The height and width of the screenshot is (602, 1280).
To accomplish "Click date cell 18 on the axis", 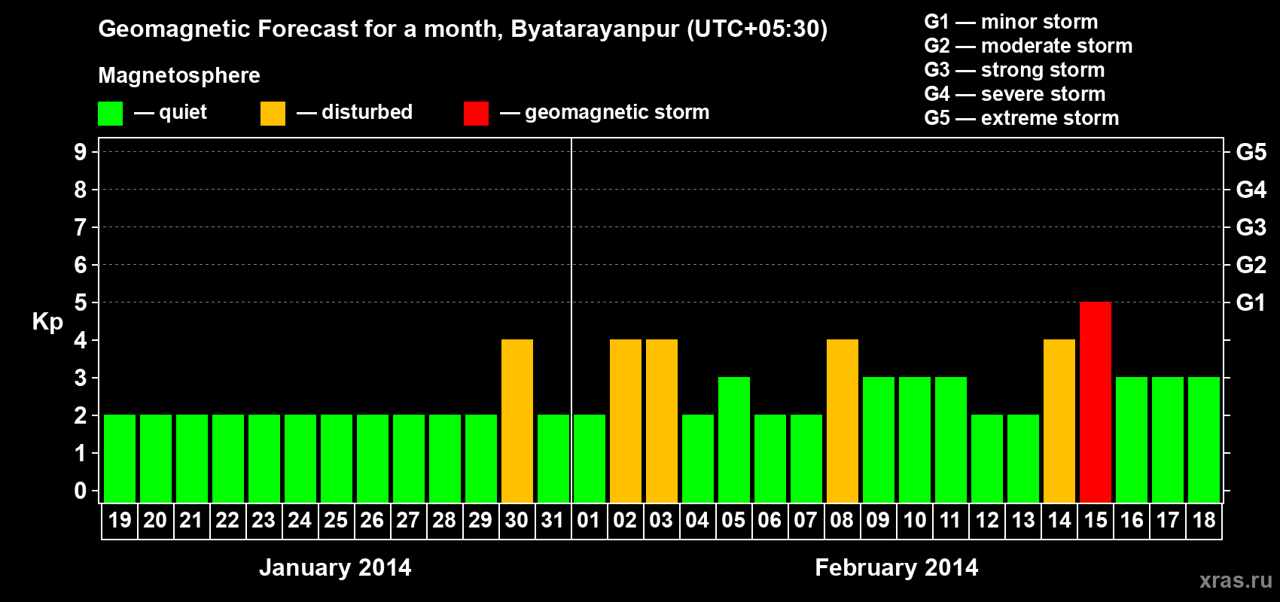I will coord(1204,521).
